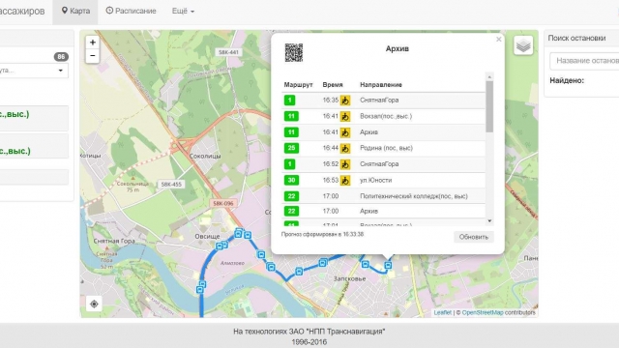
Task: Click the QR code in Архив popup
Action: coord(294,52)
